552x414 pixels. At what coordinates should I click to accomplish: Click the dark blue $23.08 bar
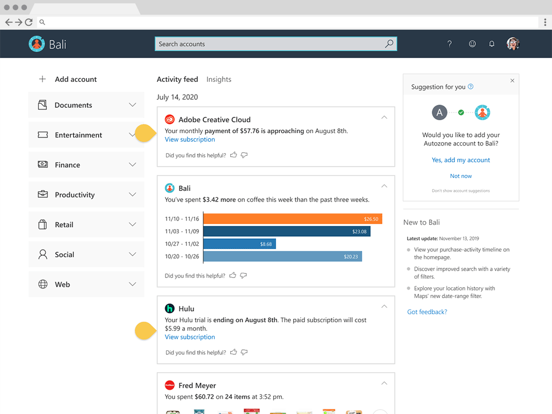click(x=287, y=231)
